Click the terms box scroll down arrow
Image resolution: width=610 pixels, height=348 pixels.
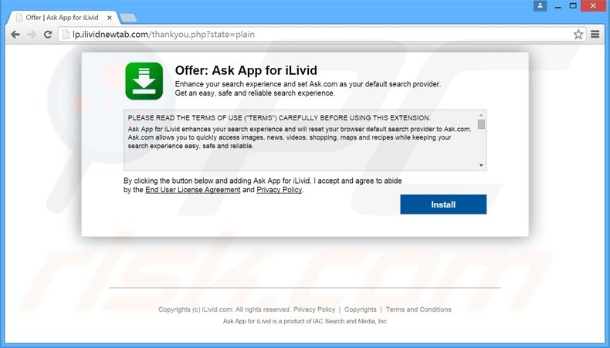coord(481,165)
